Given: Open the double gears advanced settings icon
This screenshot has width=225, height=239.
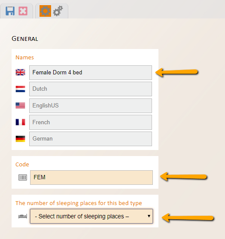Looking at the screenshot, I should coord(58,11).
